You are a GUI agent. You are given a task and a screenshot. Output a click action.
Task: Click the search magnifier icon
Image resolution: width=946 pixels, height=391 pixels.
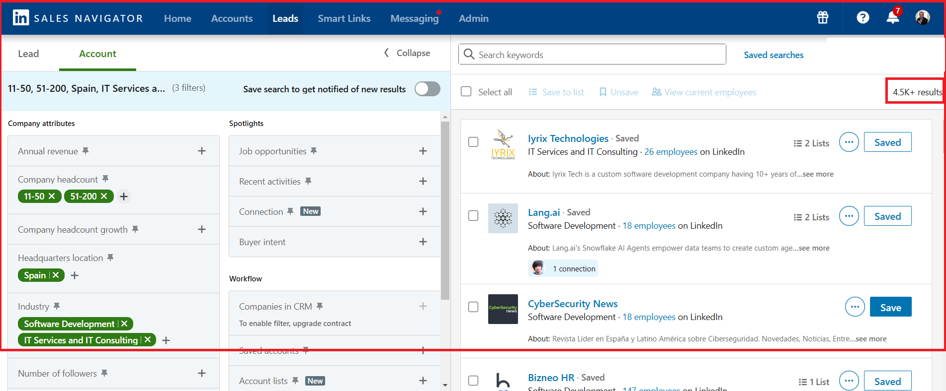[469, 54]
